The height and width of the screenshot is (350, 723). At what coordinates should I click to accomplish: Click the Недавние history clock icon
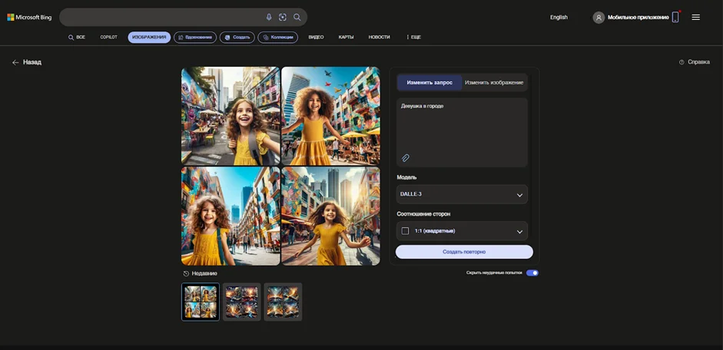pos(186,273)
